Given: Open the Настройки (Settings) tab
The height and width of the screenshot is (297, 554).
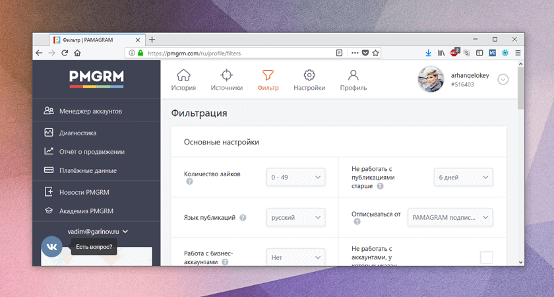Looking at the screenshot, I should (309, 81).
